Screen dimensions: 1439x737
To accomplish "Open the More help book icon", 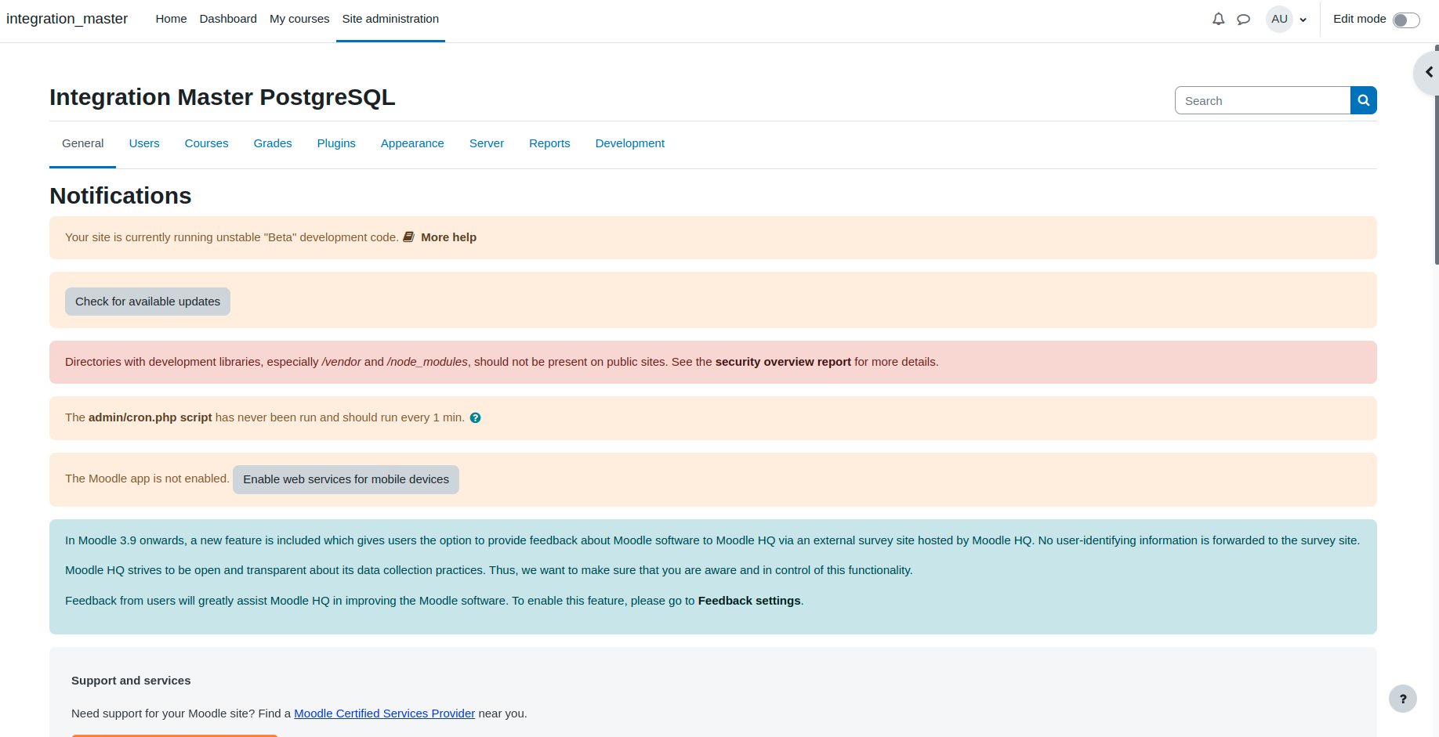I will [x=408, y=237].
